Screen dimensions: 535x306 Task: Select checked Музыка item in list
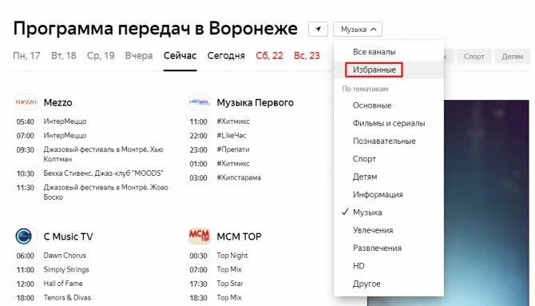pos(367,213)
